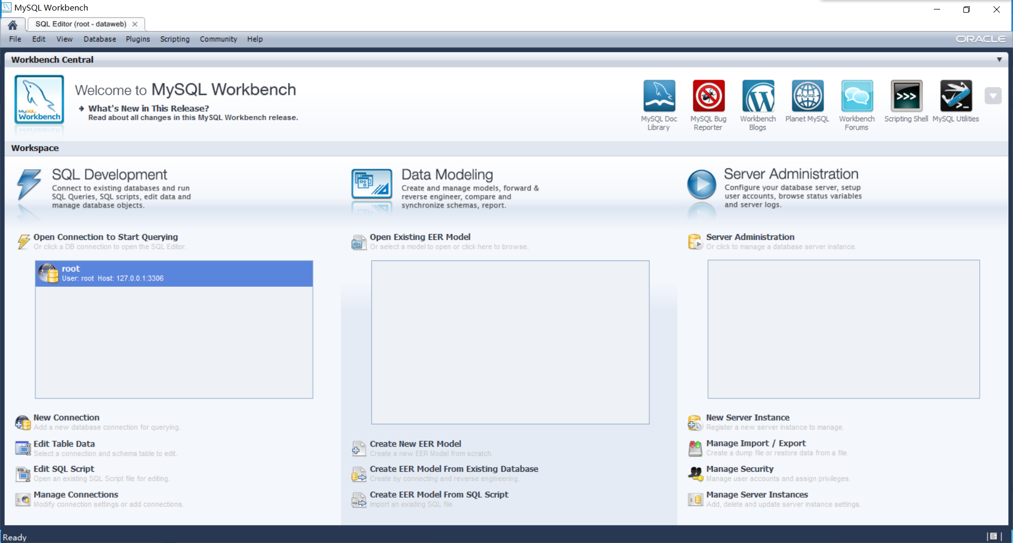Click the Manage Import / Export icon
Image resolution: width=1013 pixels, height=543 pixels.
pos(695,448)
